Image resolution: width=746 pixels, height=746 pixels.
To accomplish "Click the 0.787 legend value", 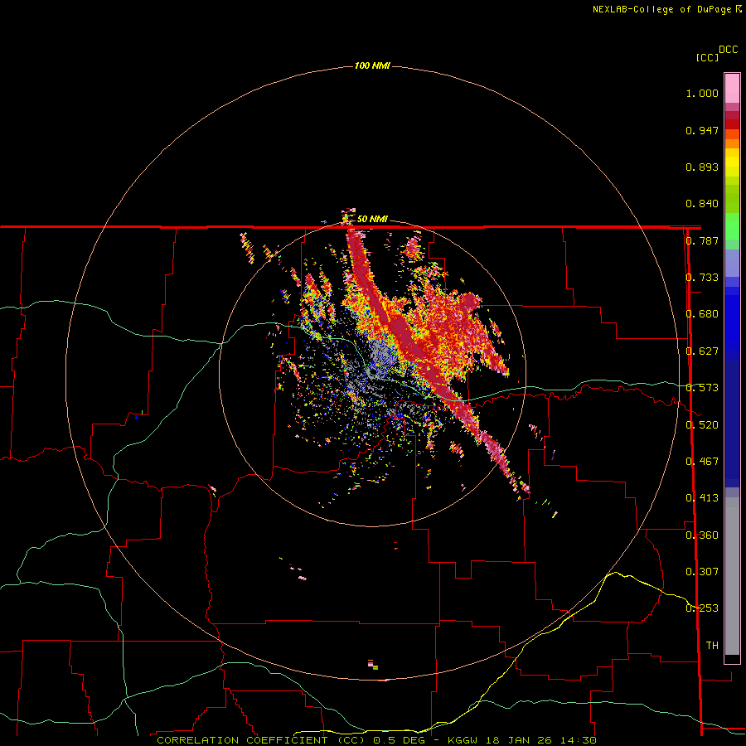I will pyautogui.click(x=702, y=240).
